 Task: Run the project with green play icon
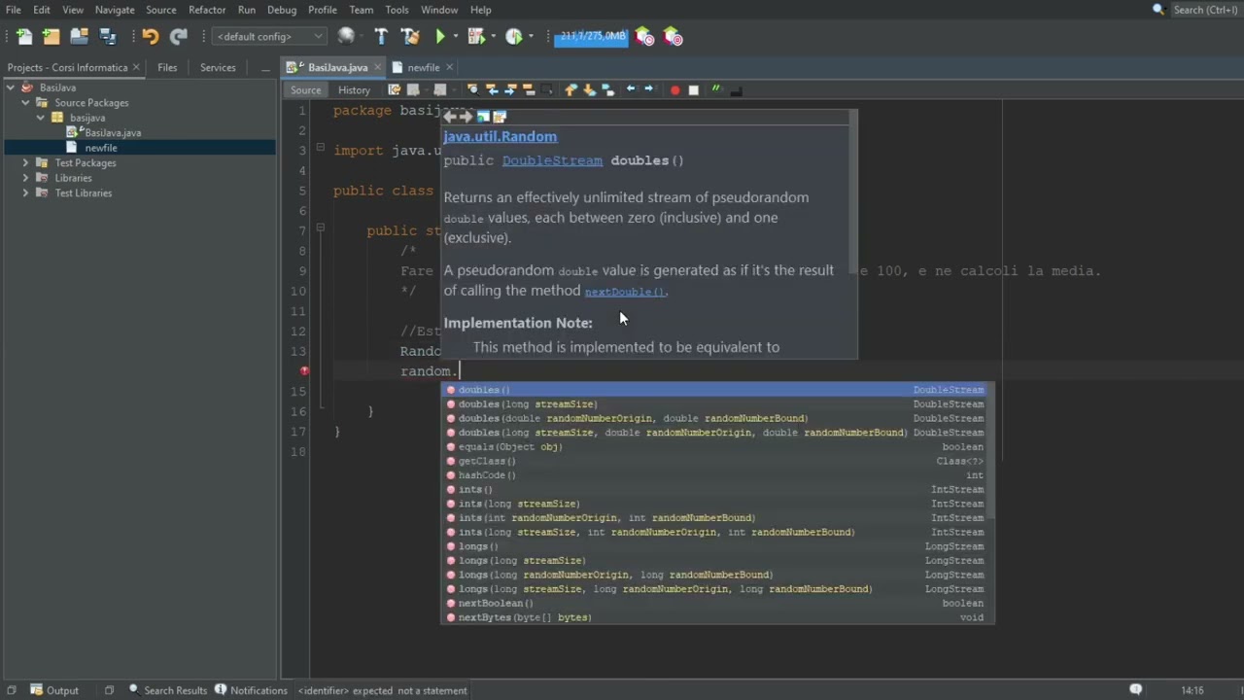(440, 37)
